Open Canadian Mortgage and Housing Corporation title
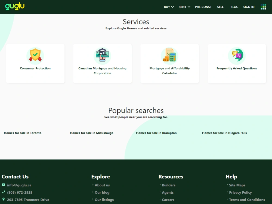Image resolution: width=272 pixels, height=204 pixels. 102,71
